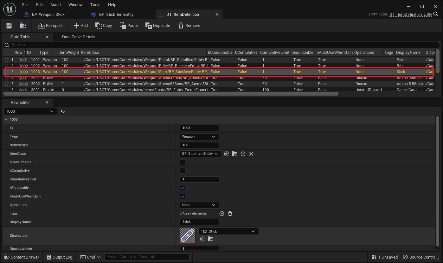Sort by ItemWeight column header
This screenshot has width=443, height=263.
[68, 53]
